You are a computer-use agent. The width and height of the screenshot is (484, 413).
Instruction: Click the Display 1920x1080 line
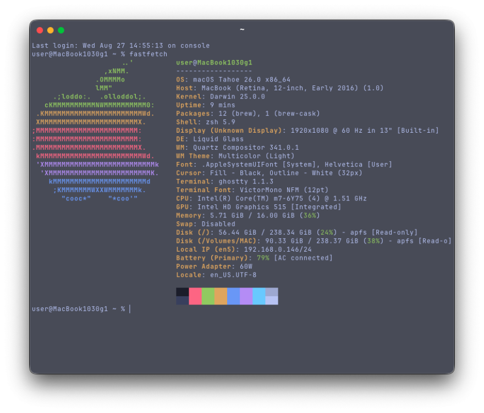(307, 131)
